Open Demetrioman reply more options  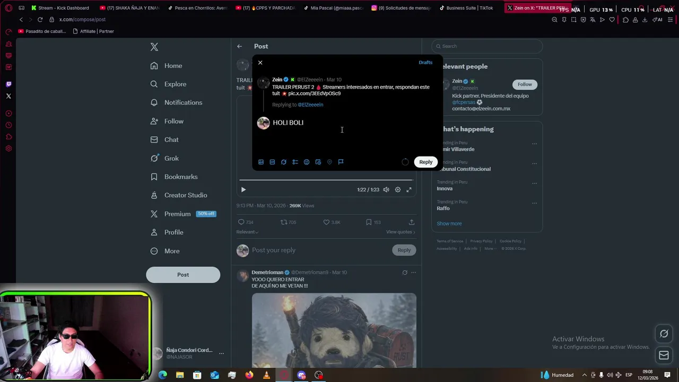coord(414,273)
